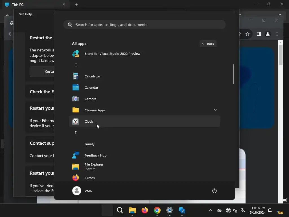
Task: Jump to letter F section header
Action: (x=76, y=133)
